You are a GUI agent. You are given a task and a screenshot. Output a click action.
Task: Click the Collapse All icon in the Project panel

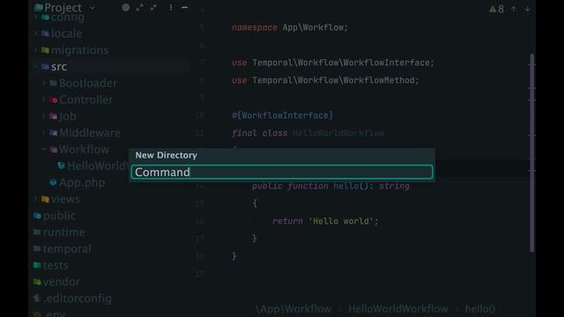click(153, 8)
